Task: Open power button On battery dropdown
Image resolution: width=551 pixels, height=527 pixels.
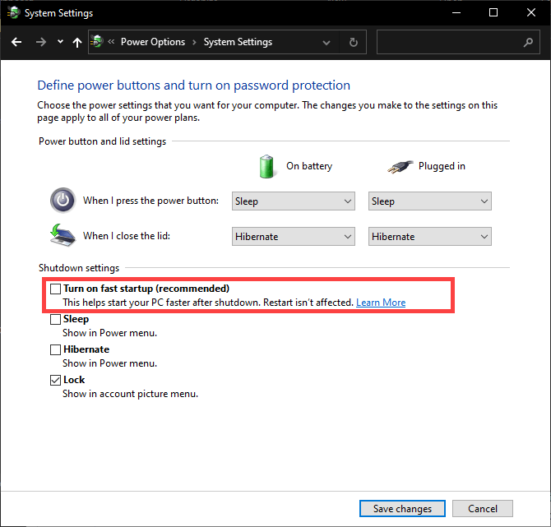Action: tap(293, 201)
